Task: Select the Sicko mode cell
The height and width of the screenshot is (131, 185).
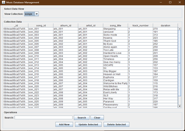Action: [115, 35]
